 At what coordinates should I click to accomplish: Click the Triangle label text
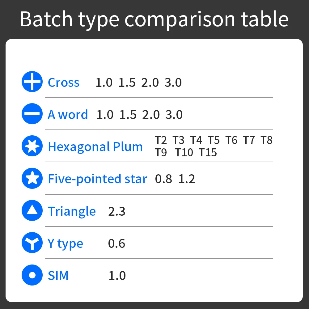tap(72, 211)
